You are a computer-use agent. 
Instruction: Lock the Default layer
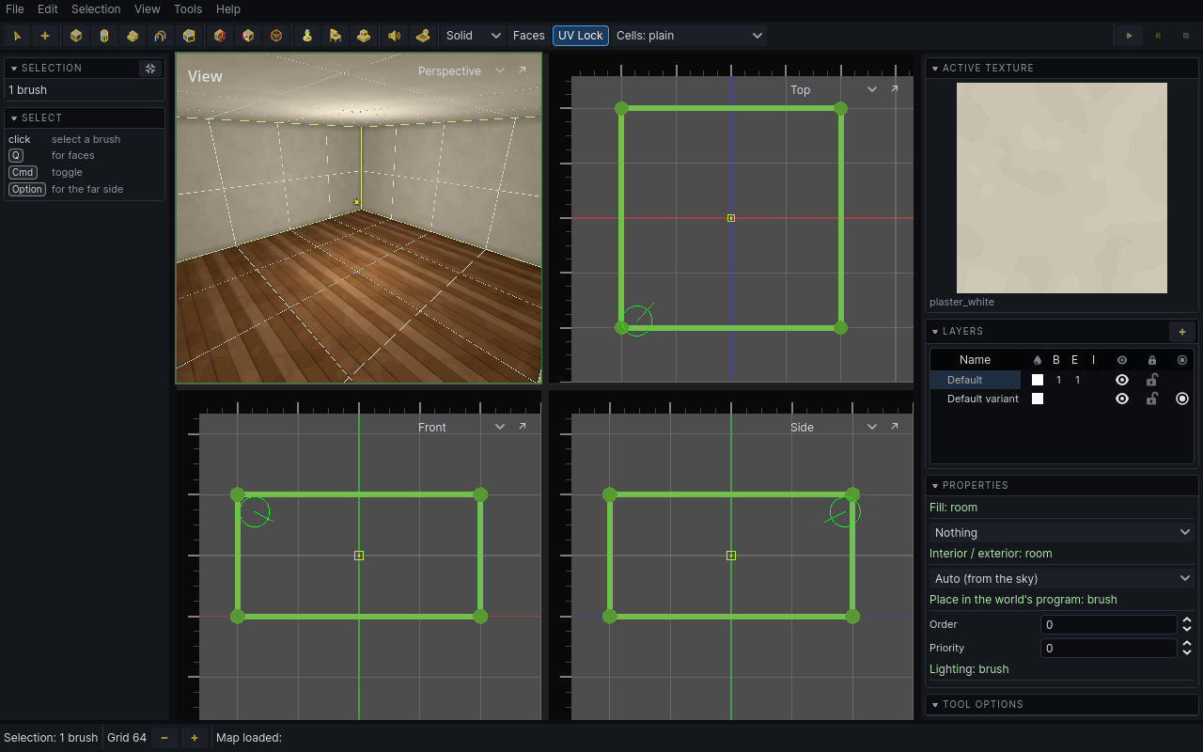tap(1152, 380)
